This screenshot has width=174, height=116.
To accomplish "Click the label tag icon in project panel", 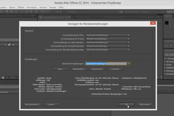I will pyautogui.click(x=10, y=45).
